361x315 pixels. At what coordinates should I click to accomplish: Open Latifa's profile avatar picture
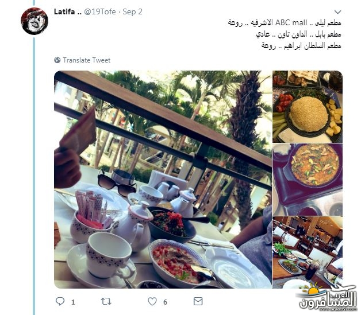(x=34, y=21)
